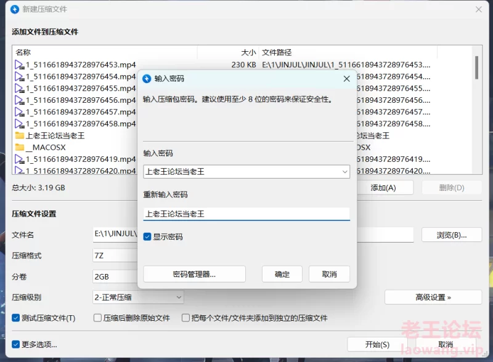The height and width of the screenshot is (362, 493).
Task: Click the app logo in the 输入密码 dialog title
Action: [147, 79]
